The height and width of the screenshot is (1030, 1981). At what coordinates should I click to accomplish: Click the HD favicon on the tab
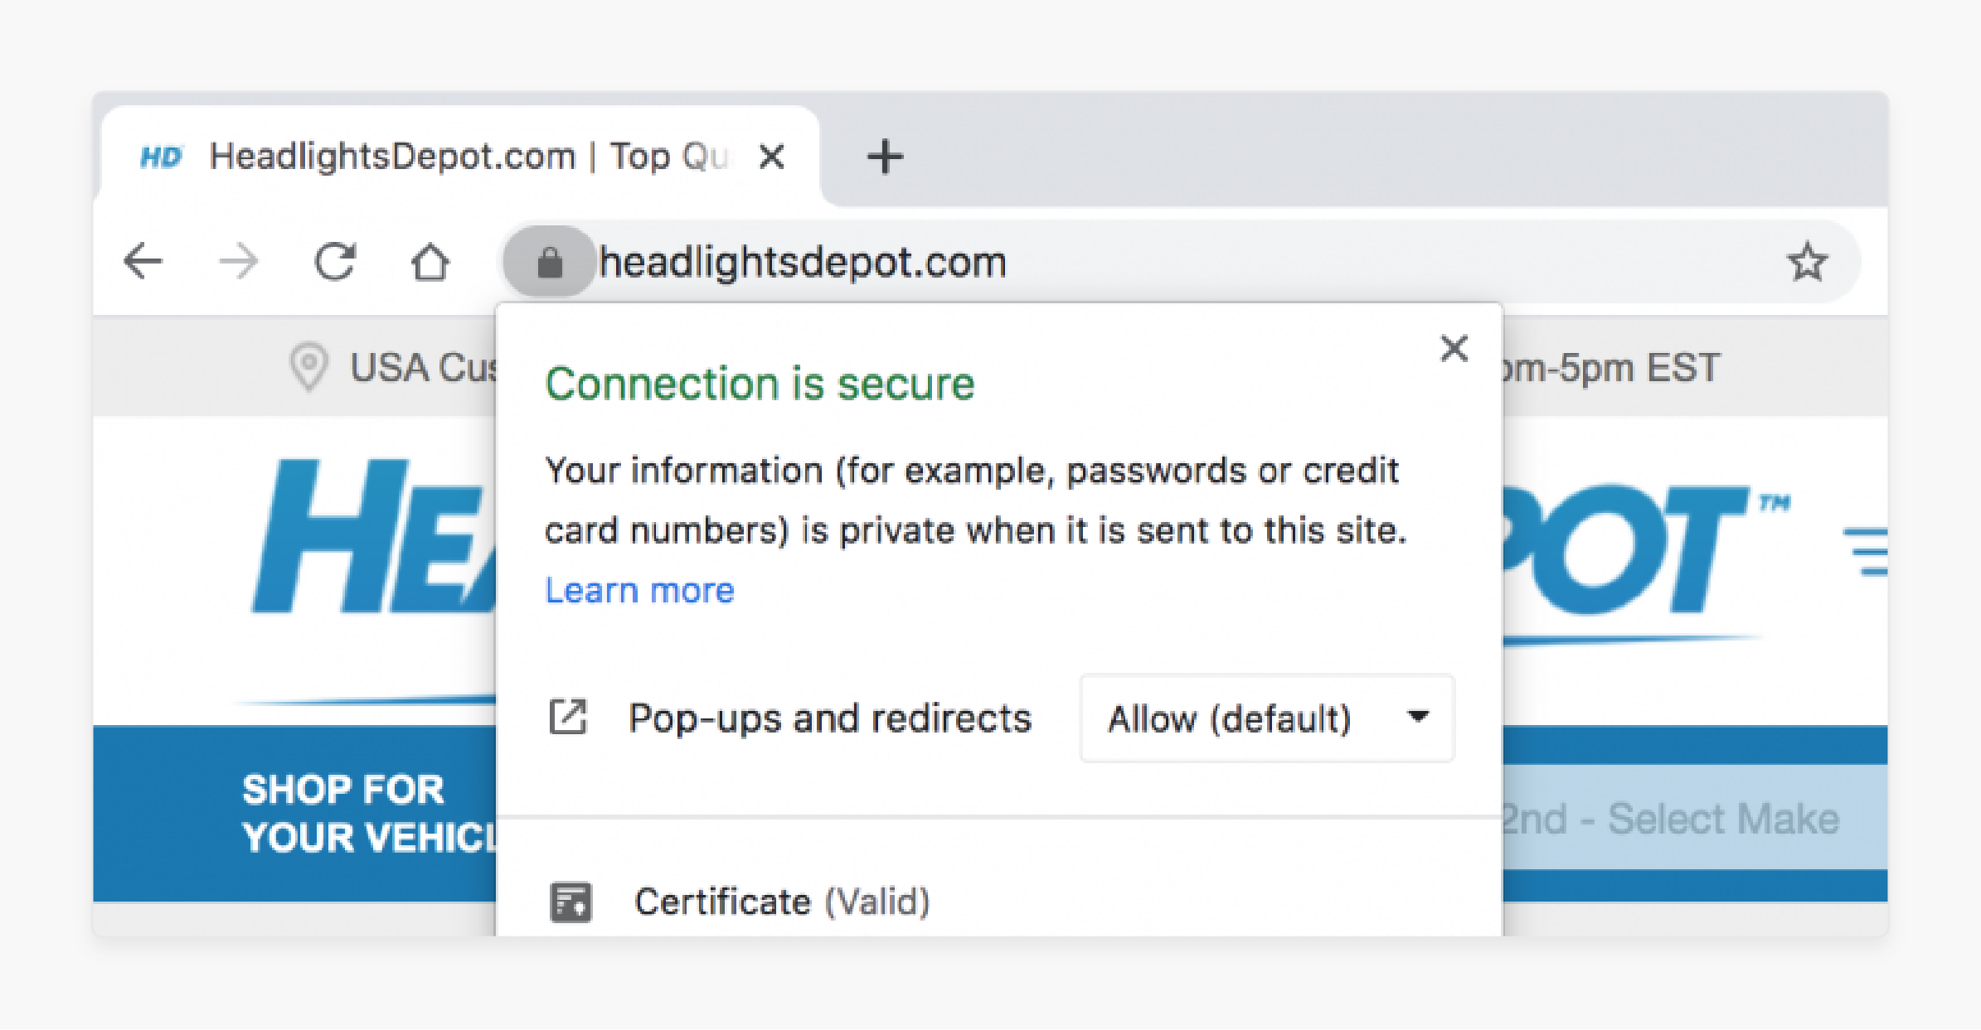[x=161, y=157]
